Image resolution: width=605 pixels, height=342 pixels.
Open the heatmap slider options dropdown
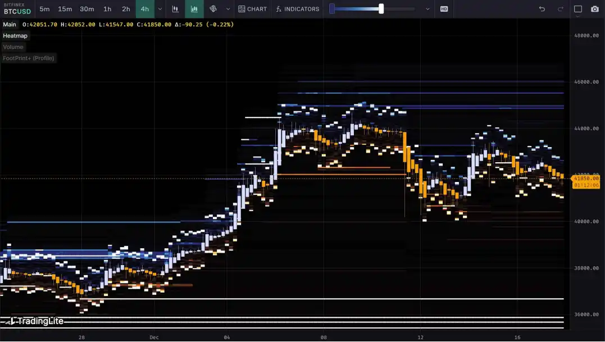[427, 9]
